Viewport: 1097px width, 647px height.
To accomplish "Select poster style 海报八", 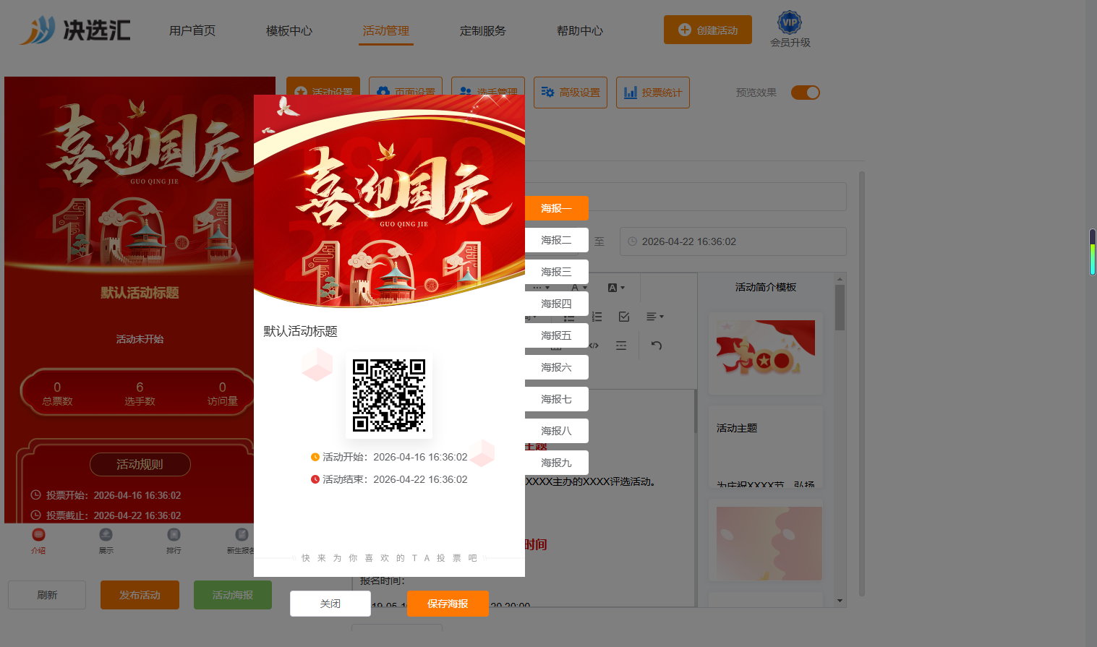I will (556, 431).
